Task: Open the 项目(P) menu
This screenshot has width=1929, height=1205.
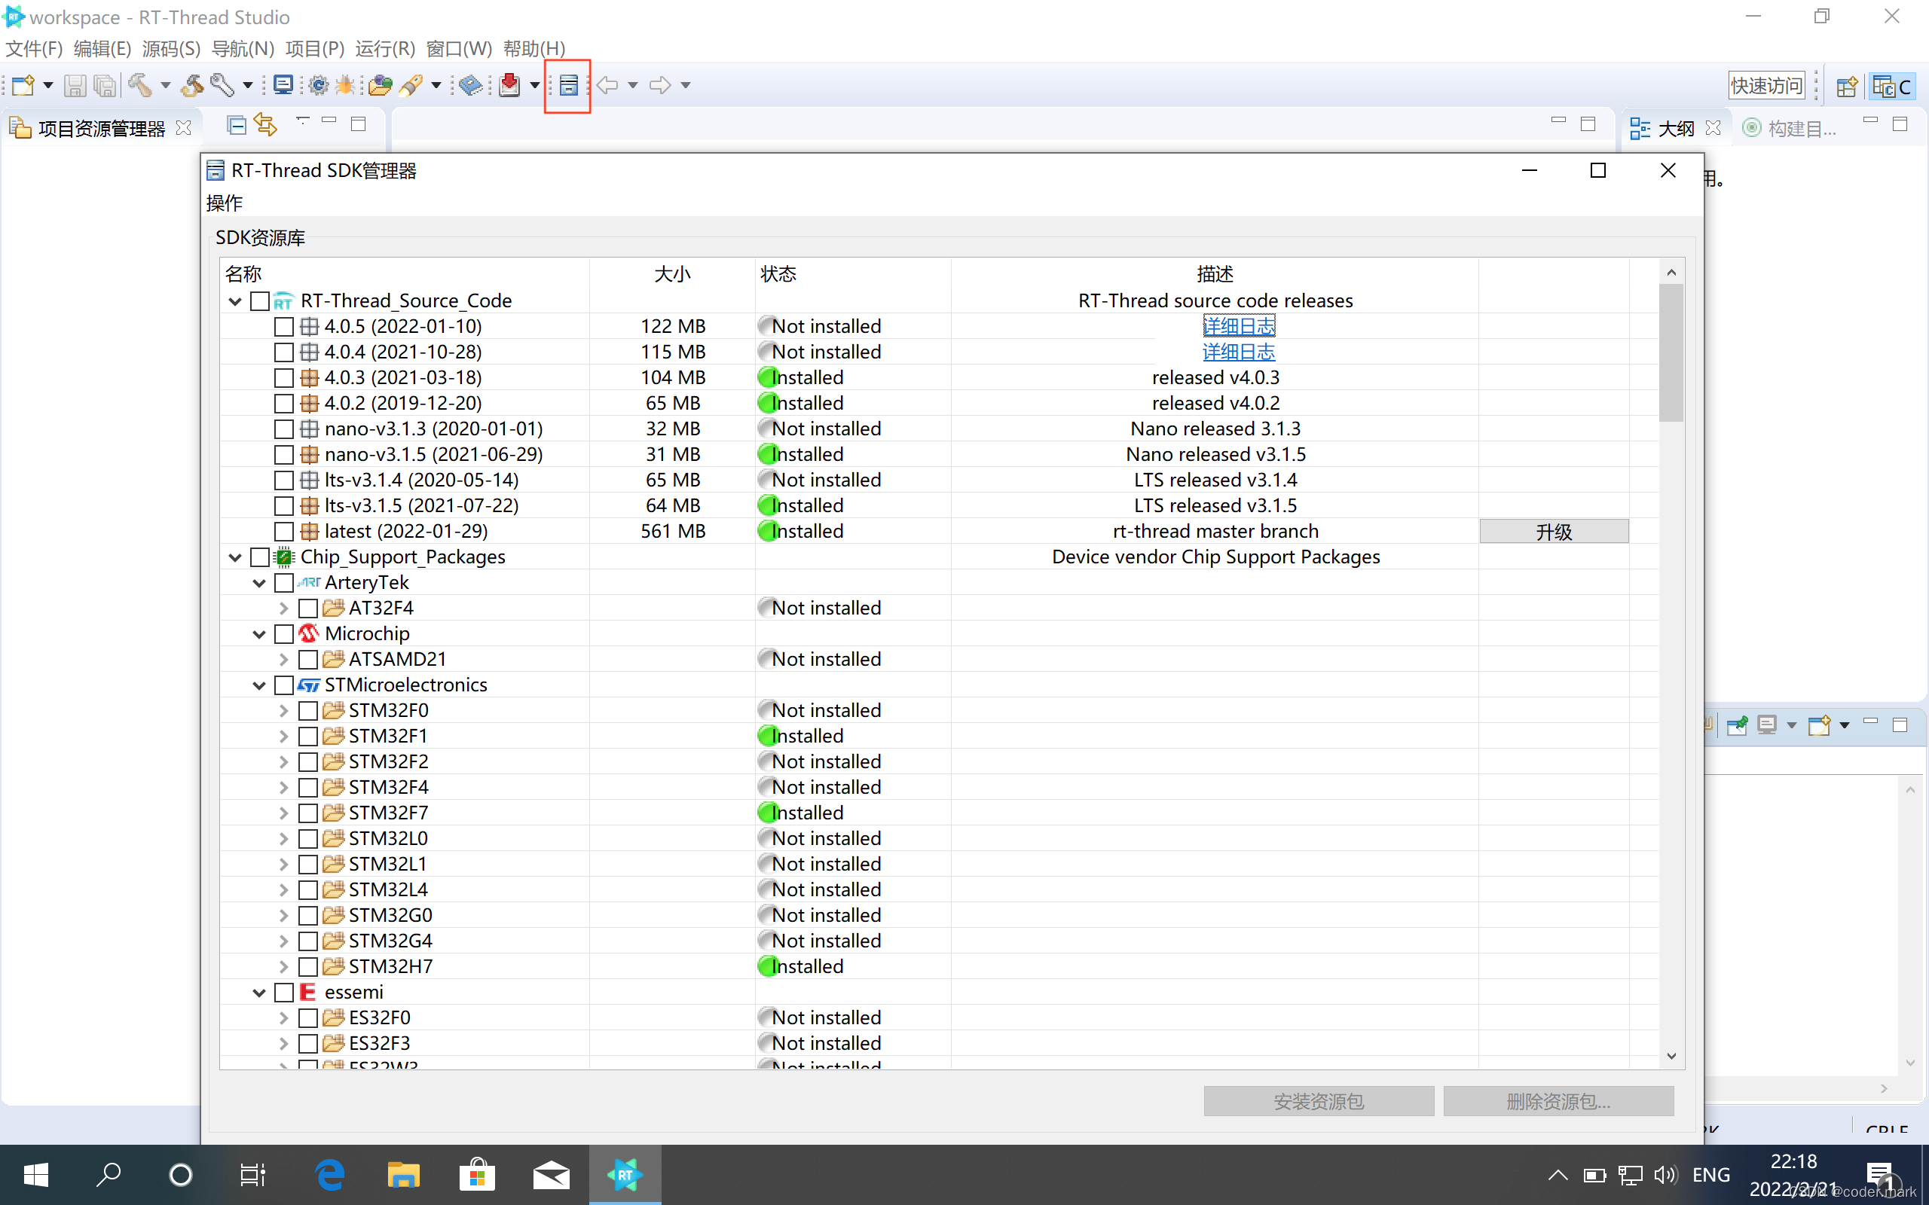Action: pyautogui.click(x=314, y=49)
